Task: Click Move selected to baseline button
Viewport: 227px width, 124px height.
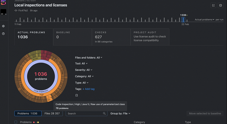Action: coord(205,113)
